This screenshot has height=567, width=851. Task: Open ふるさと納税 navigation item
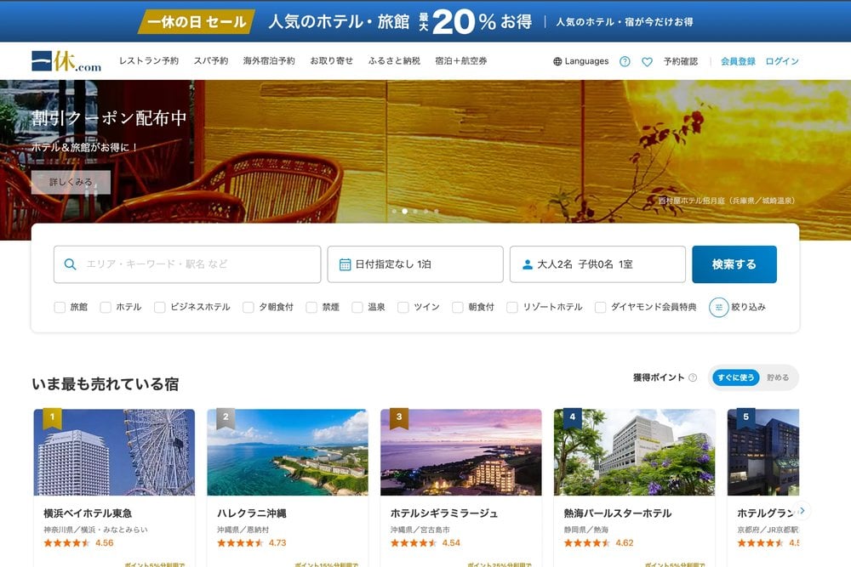394,61
